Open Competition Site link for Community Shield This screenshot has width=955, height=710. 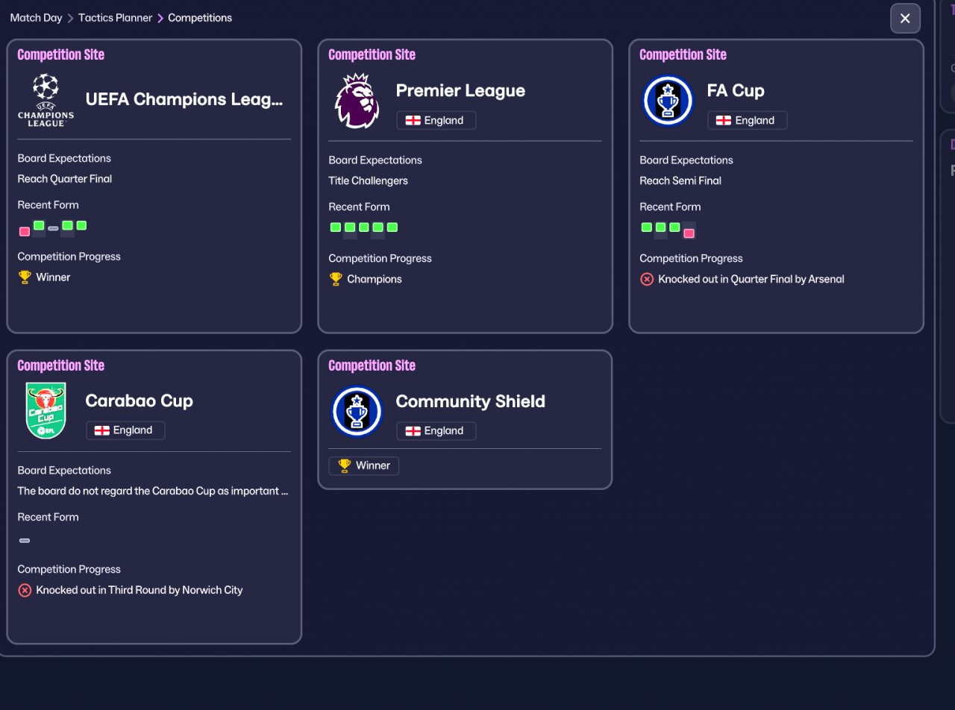coord(372,365)
